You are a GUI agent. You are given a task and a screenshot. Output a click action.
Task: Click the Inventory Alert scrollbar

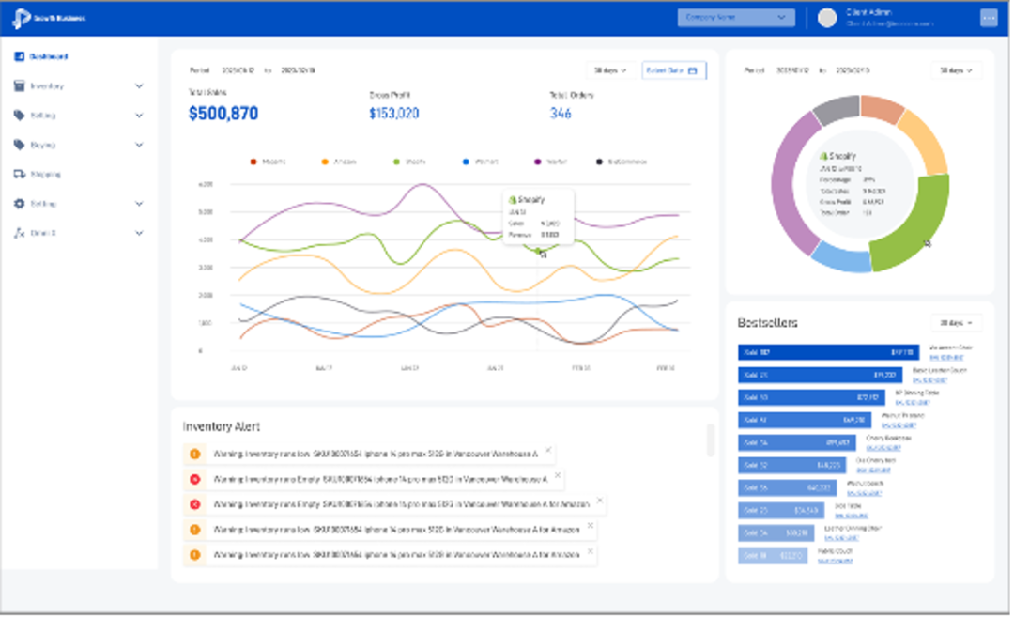[x=710, y=440]
